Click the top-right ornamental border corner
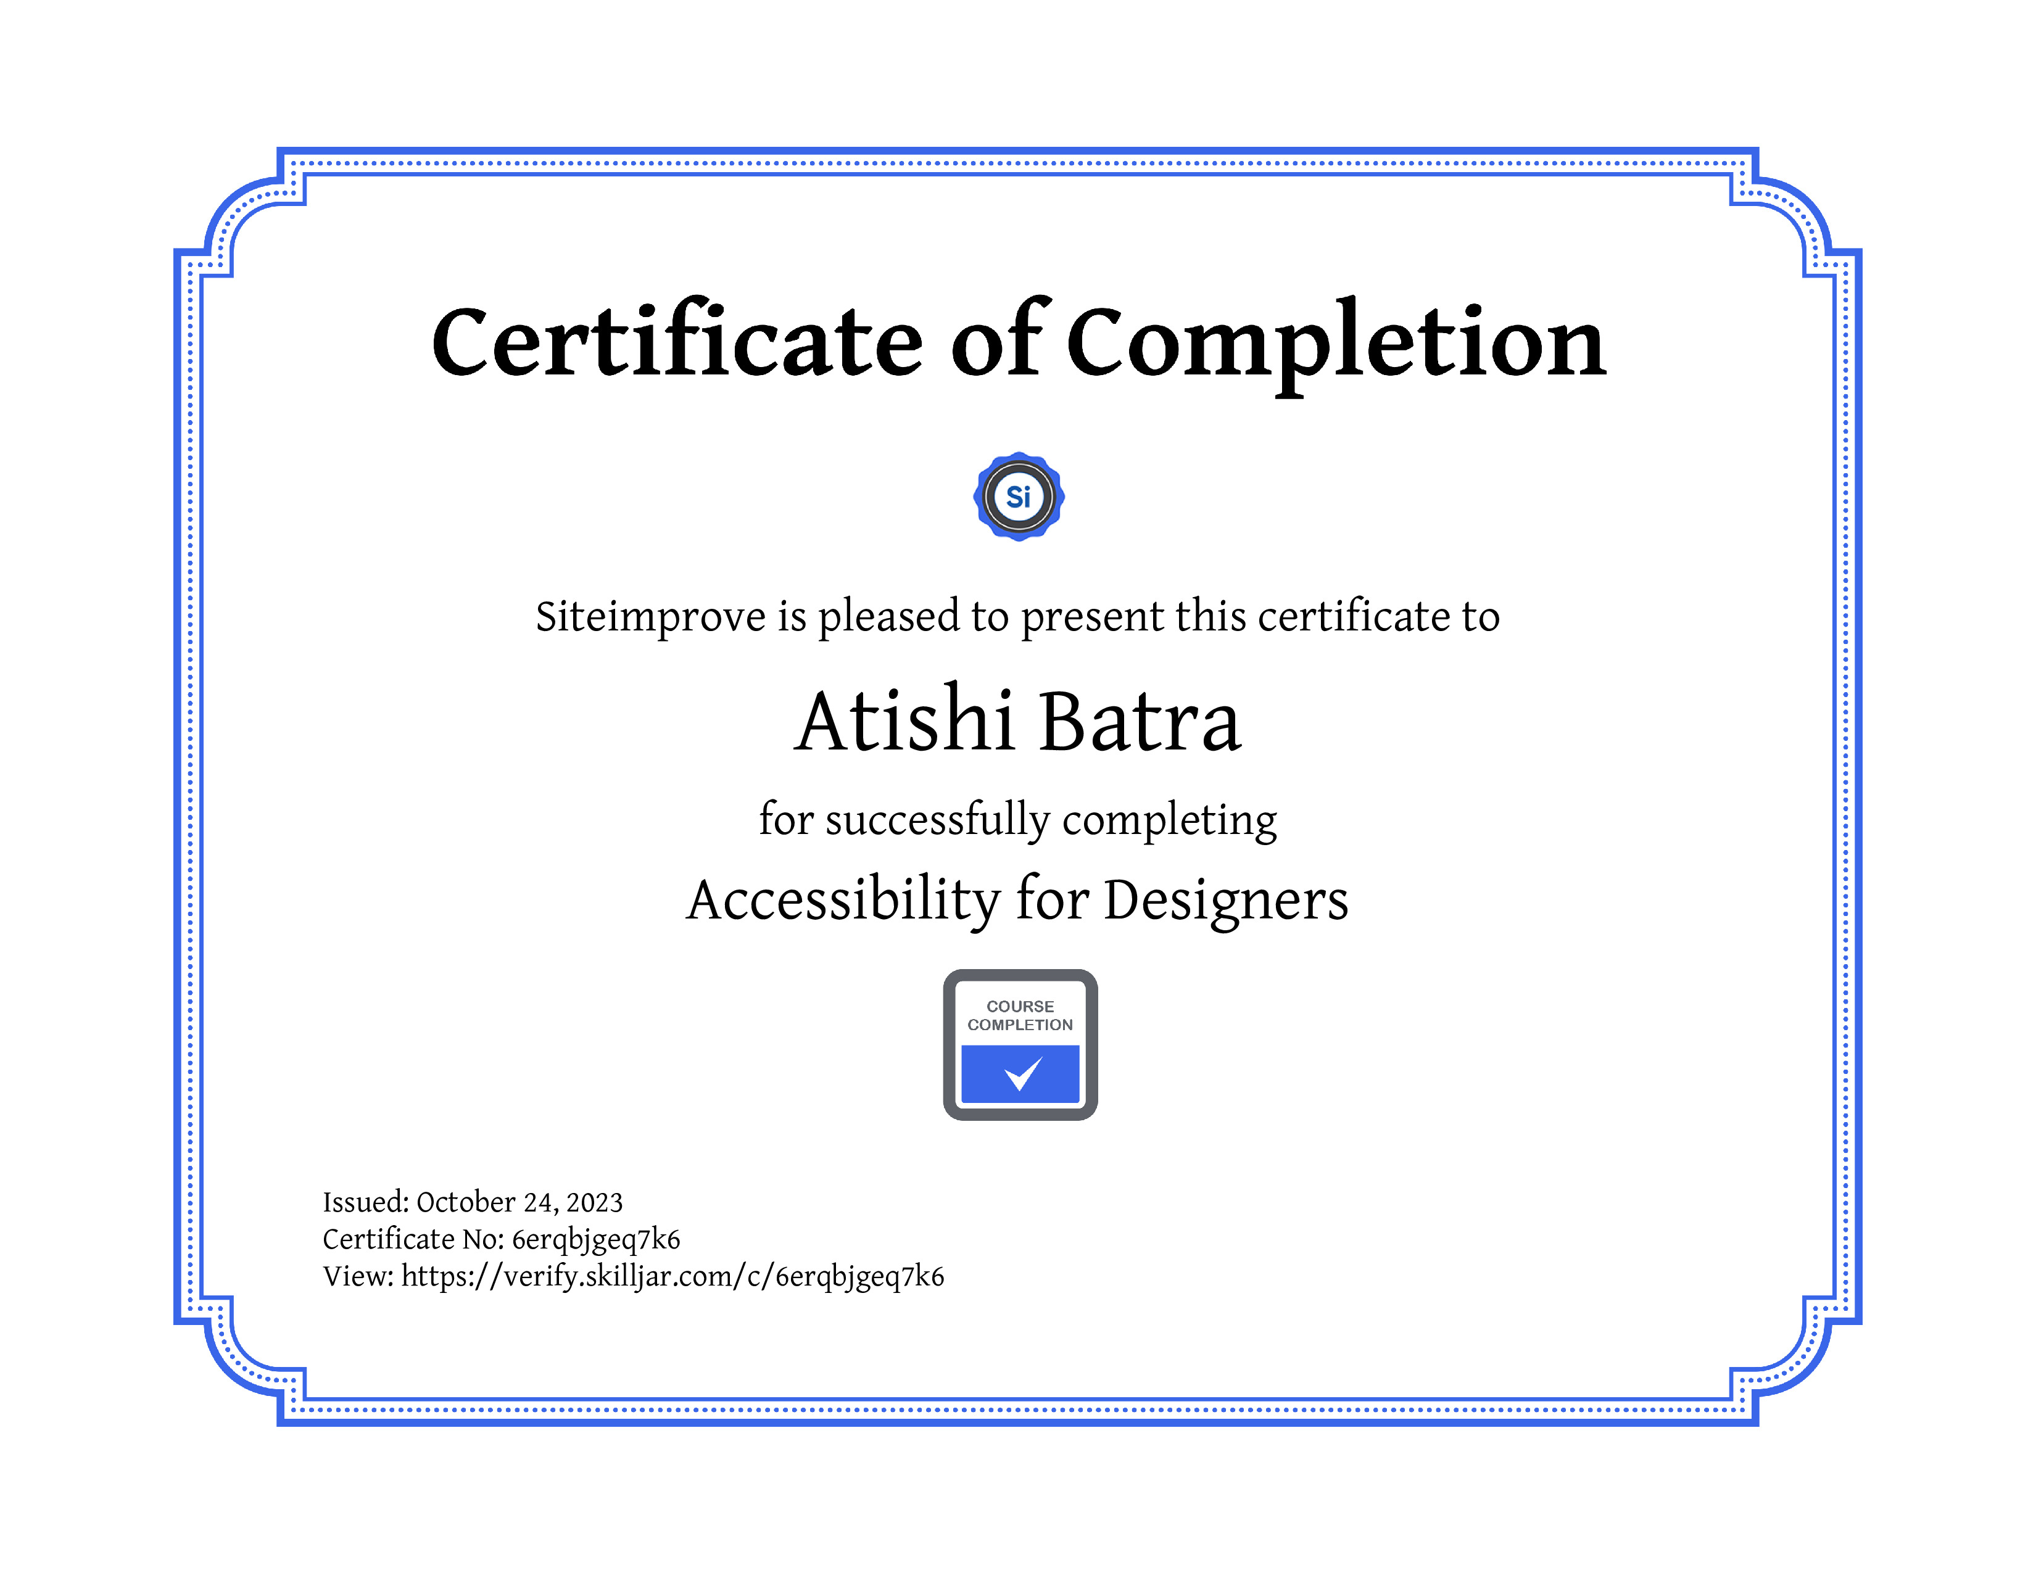The image size is (2036, 1573). click(x=1795, y=212)
